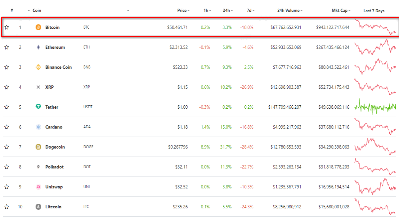Click the BTC ticker symbol

click(x=86, y=27)
